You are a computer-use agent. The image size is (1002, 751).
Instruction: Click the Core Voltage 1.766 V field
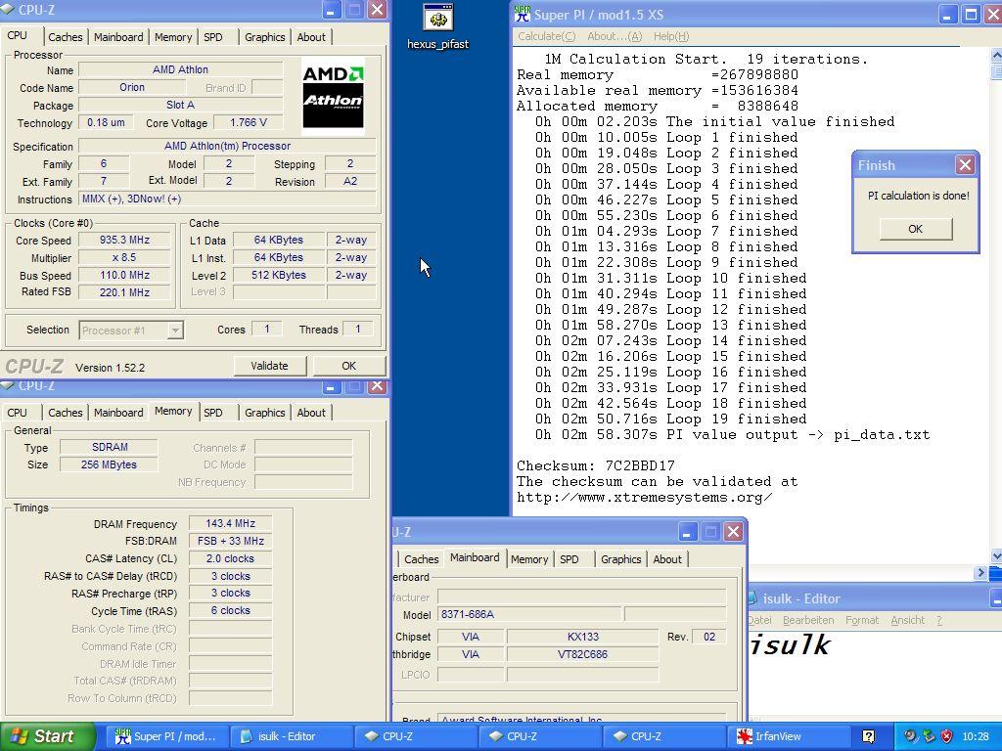tap(248, 122)
